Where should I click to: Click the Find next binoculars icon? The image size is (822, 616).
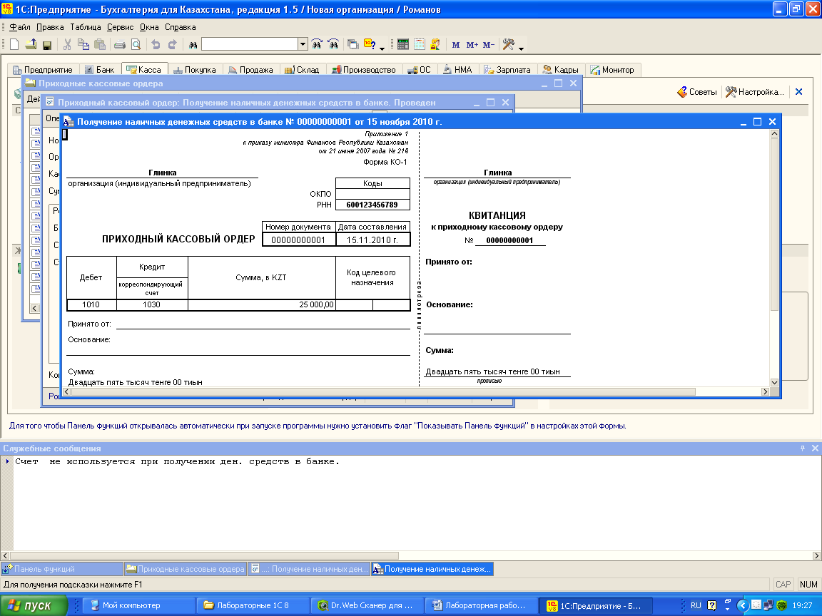(x=317, y=44)
